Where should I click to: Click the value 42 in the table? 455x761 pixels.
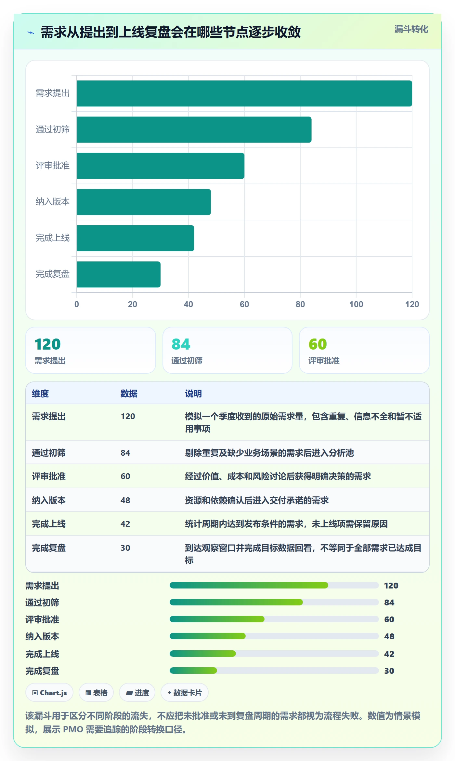(125, 524)
